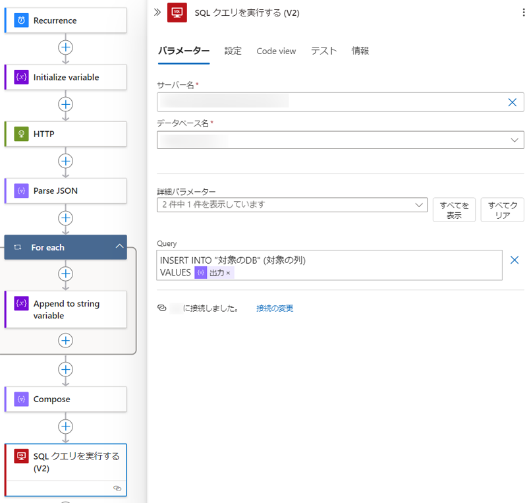Add step between Compose and SQL action

pyautogui.click(x=65, y=427)
